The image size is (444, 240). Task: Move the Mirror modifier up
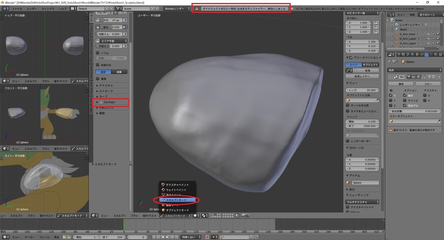(429, 77)
